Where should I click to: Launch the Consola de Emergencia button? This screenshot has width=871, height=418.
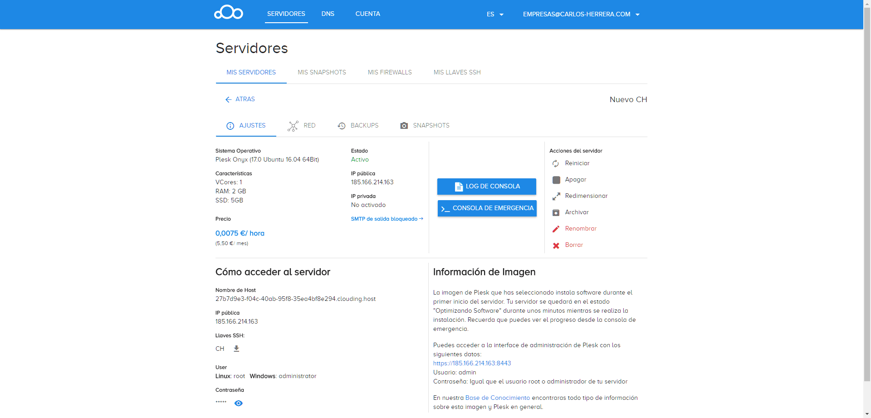(x=487, y=208)
